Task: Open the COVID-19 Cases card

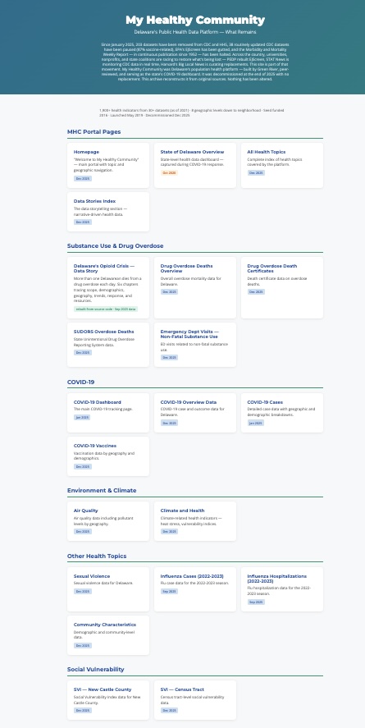Action: click(x=282, y=413)
